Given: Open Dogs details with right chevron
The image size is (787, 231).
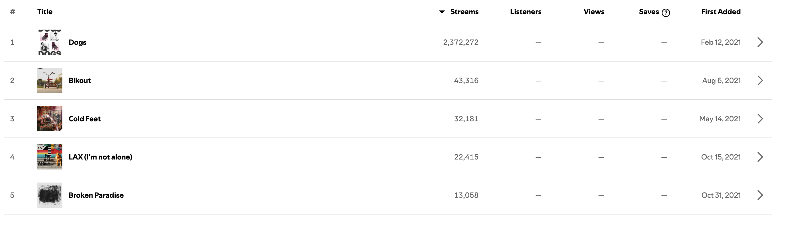Looking at the screenshot, I should click(x=761, y=42).
